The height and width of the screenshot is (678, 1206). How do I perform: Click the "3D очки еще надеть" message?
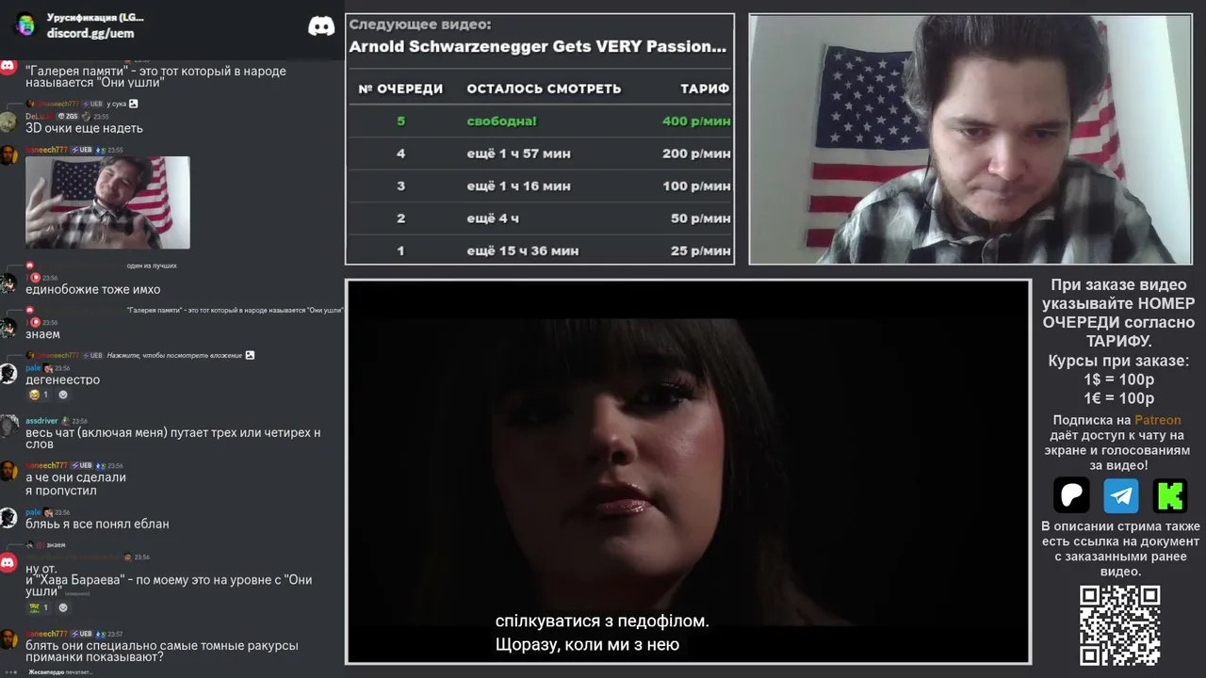84,128
